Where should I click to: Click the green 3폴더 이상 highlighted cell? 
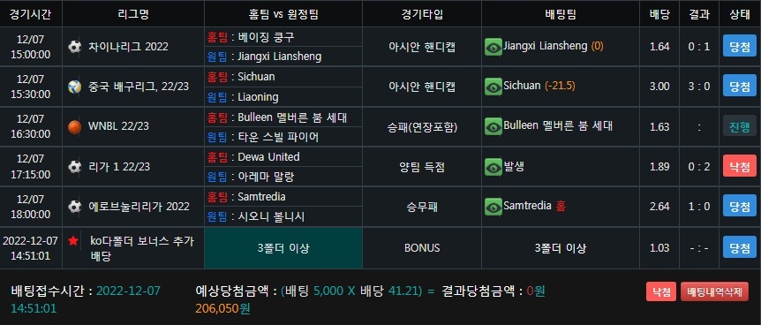(x=283, y=248)
